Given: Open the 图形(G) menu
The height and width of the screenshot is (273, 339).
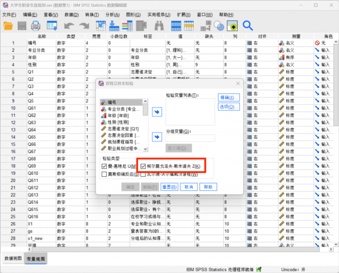Looking at the screenshot, I should pos(133,14).
